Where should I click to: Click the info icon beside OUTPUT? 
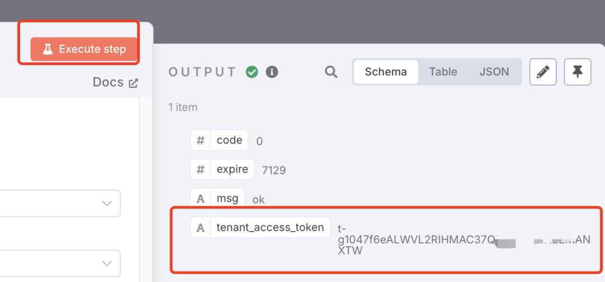[272, 72]
